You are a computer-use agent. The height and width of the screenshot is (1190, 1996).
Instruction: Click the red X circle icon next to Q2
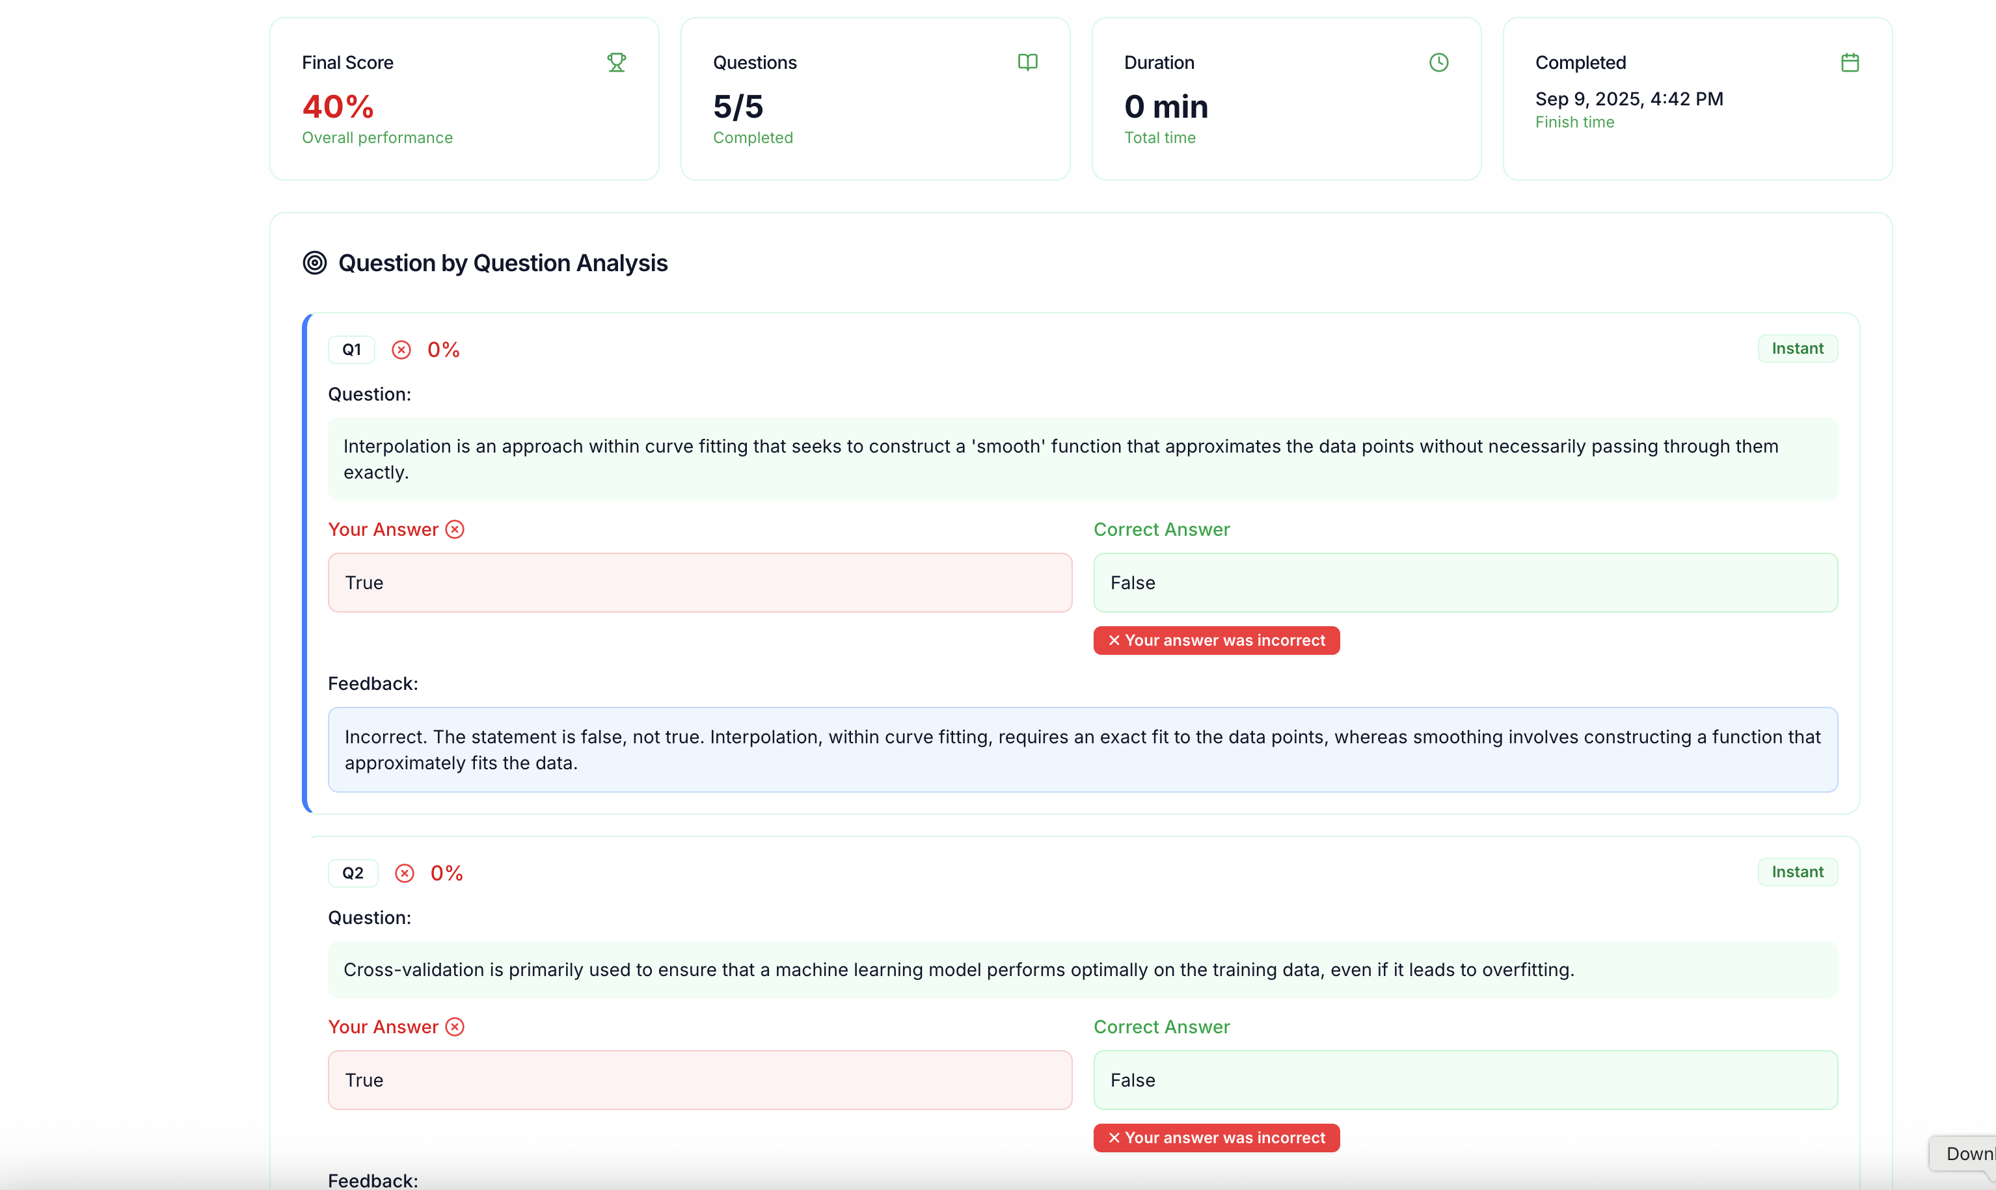click(x=404, y=873)
